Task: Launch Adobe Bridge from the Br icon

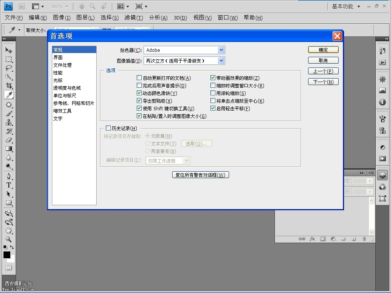Action: click(x=22, y=6)
